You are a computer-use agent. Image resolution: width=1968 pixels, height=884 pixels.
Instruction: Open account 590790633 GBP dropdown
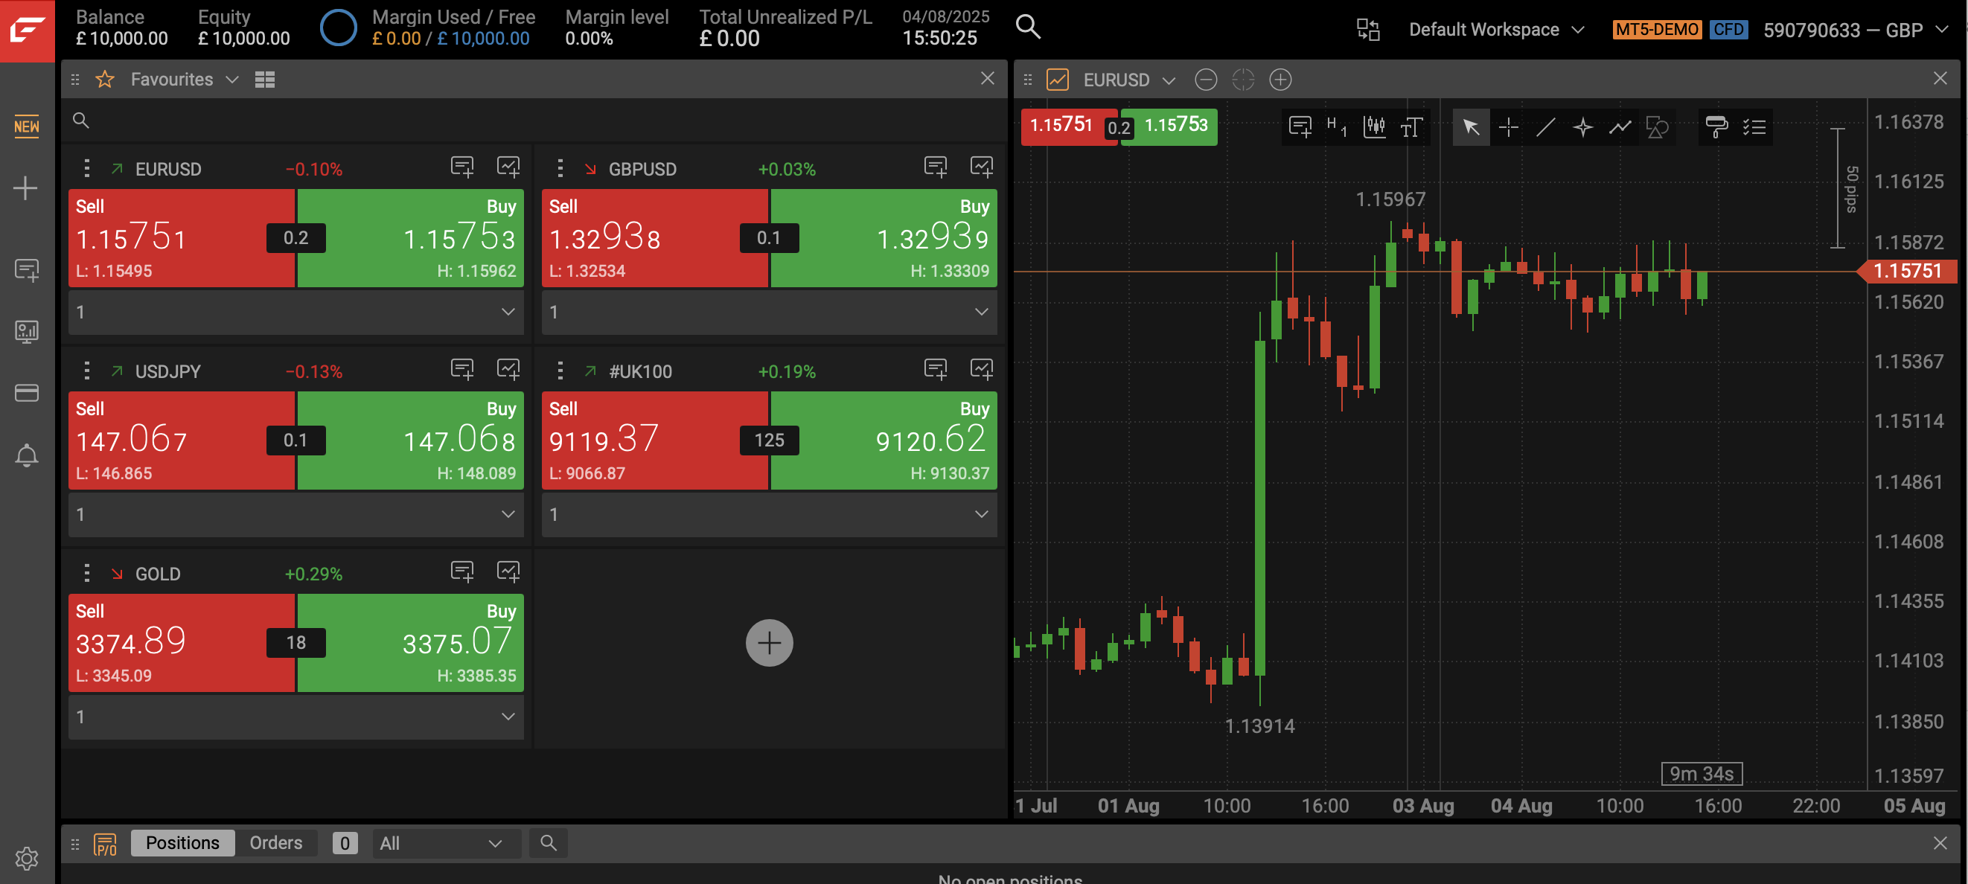click(1856, 30)
